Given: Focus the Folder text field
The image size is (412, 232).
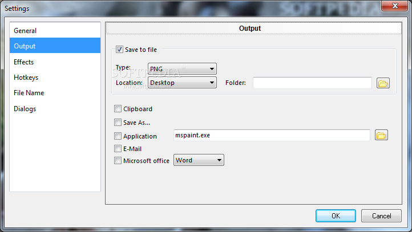Looking at the screenshot, I should point(312,83).
